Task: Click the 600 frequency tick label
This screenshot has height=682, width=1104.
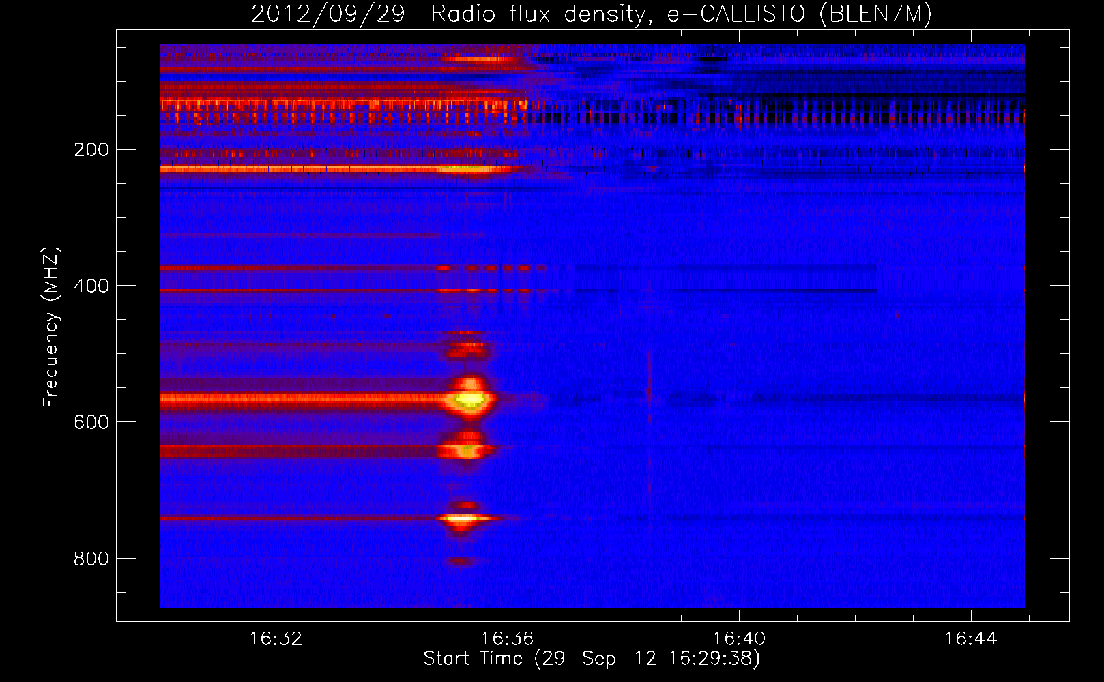Action: point(91,422)
